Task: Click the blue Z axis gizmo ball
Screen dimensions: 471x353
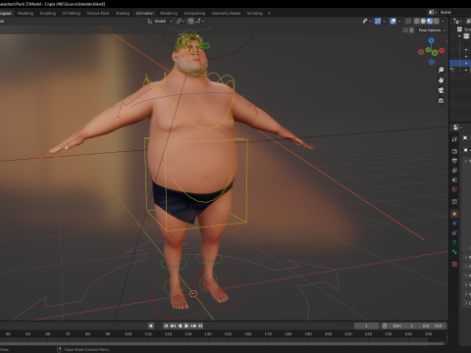Action: pos(431,40)
